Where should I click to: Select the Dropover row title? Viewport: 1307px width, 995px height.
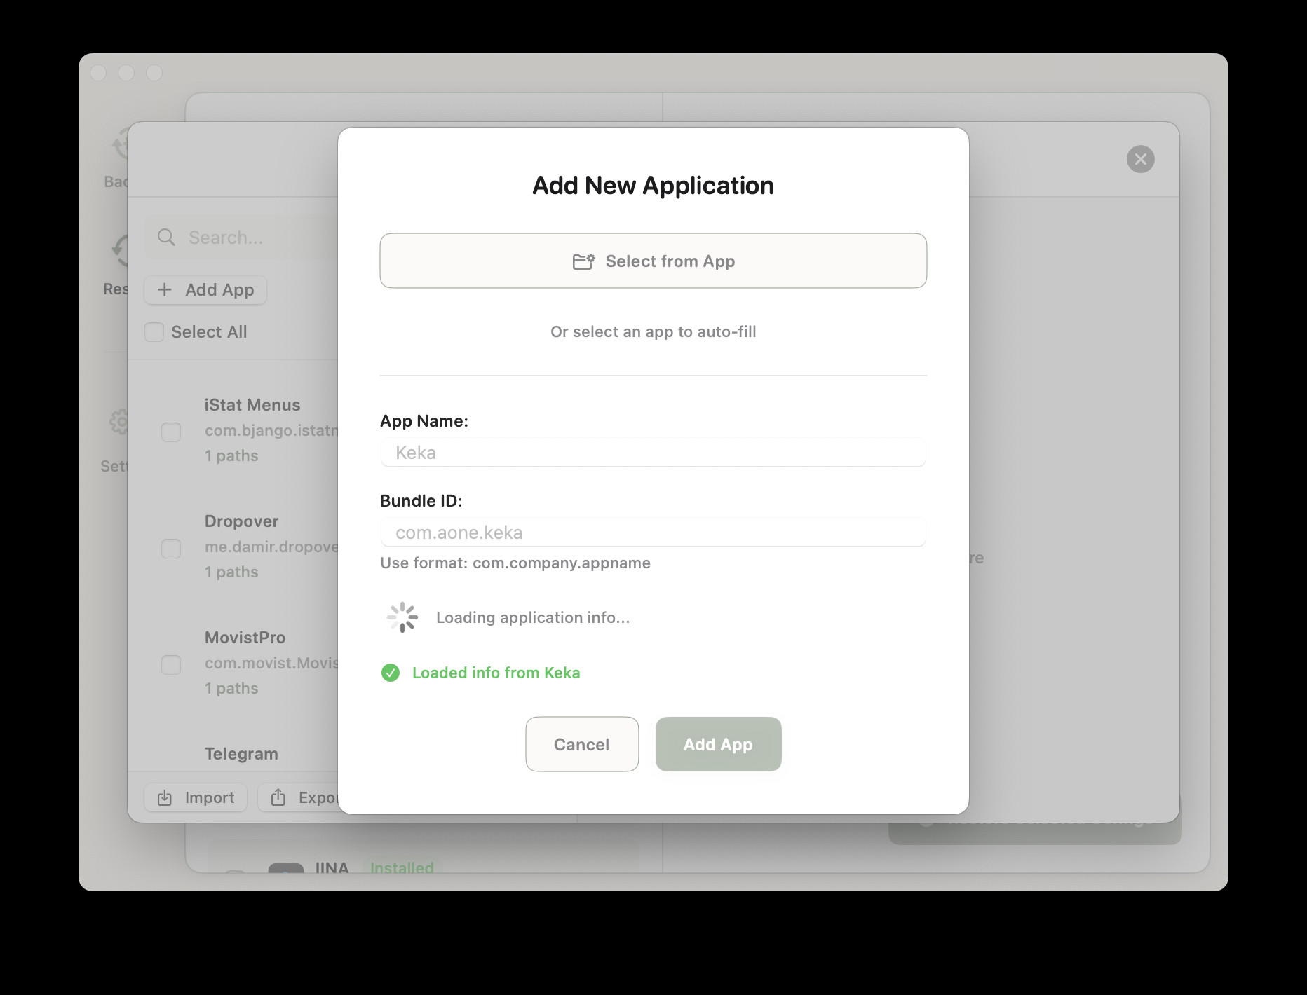(x=242, y=521)
